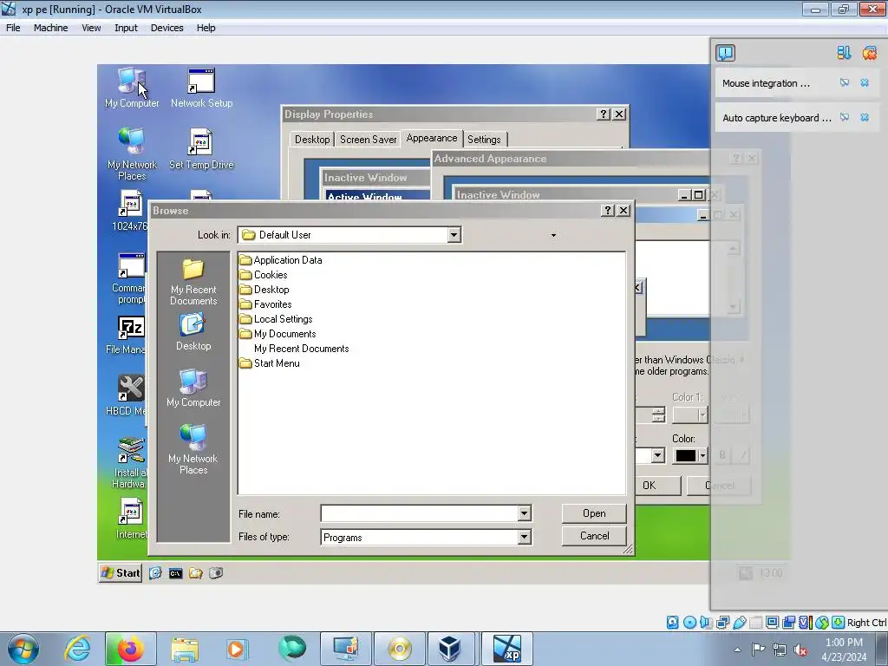Select the Cookies folder

264,275
